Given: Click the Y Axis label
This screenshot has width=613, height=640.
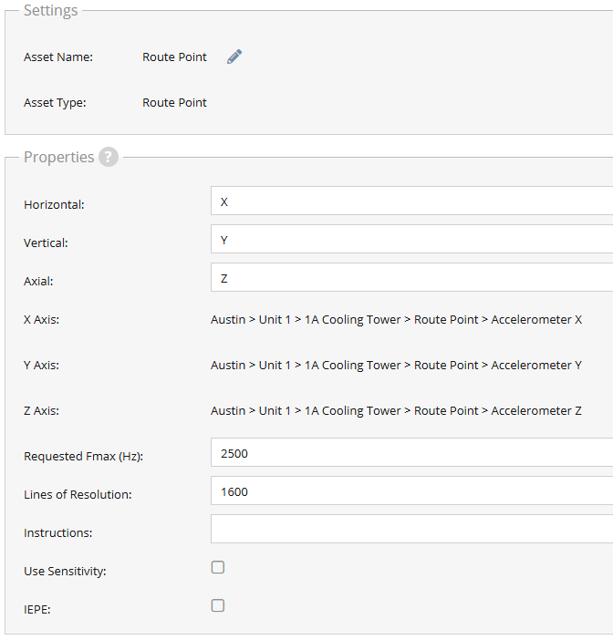Looking at the screenshot, I should 41,366.
